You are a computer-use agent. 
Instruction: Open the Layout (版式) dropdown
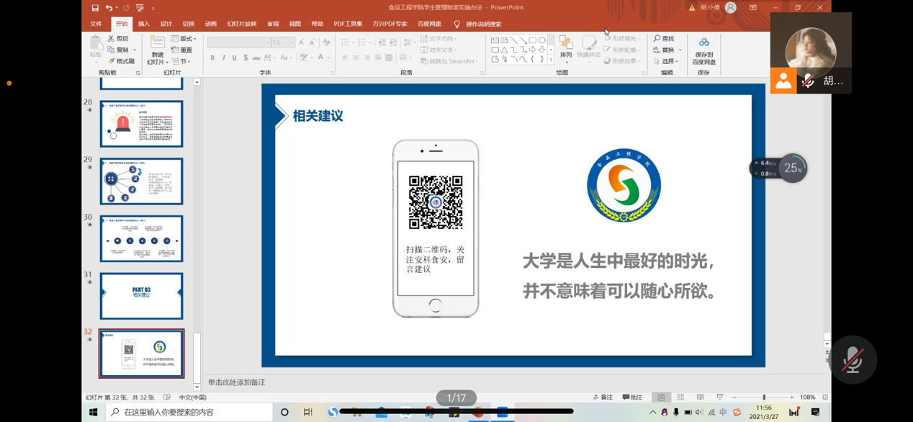[184, 39]
